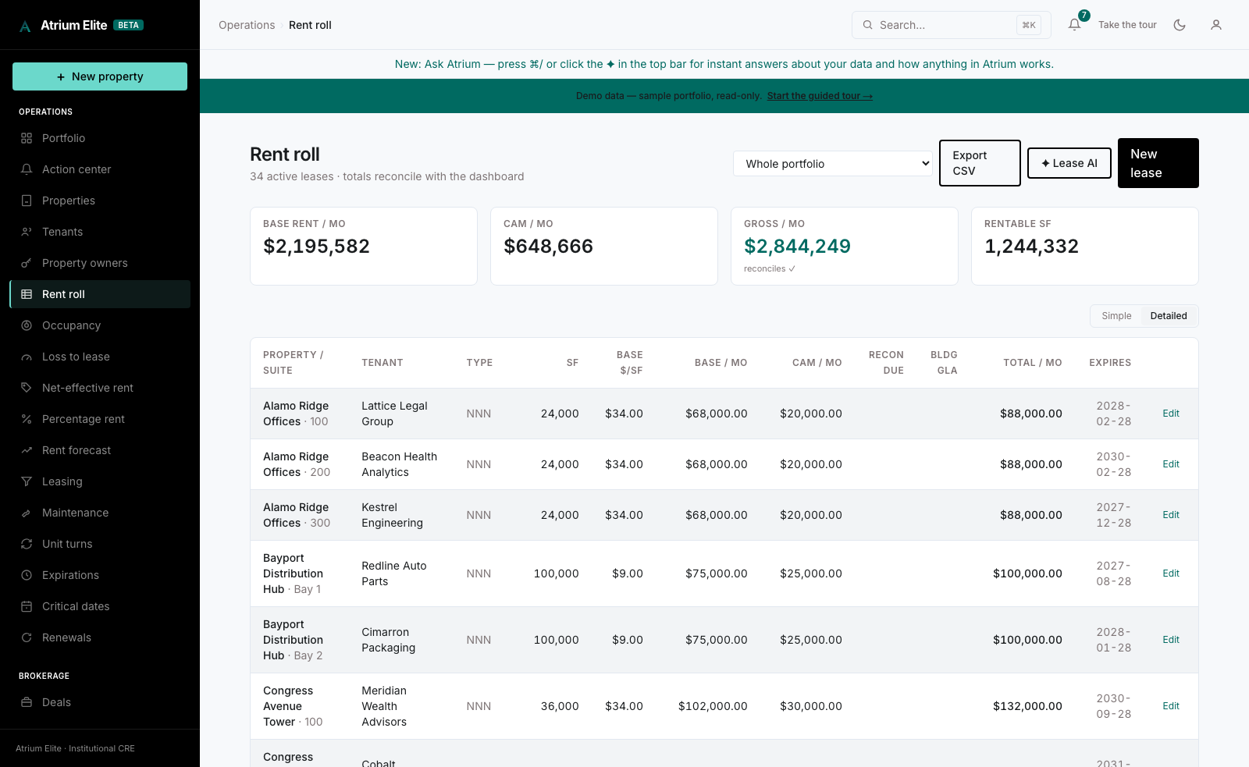
Task: Click Take the tour link
Action: pos(1127,25)
